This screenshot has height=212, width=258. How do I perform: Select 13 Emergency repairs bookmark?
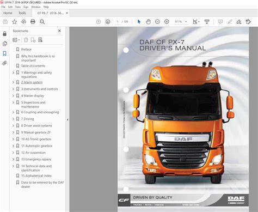coord(36,159)
